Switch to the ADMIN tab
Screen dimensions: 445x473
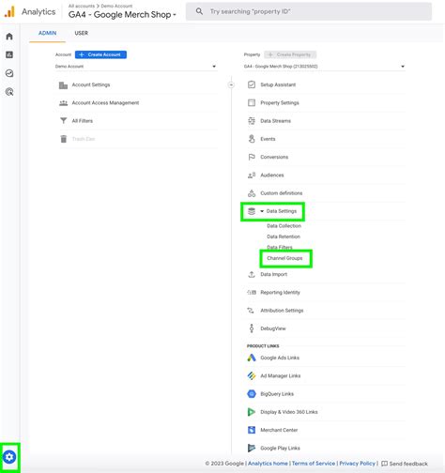[48, 33]
